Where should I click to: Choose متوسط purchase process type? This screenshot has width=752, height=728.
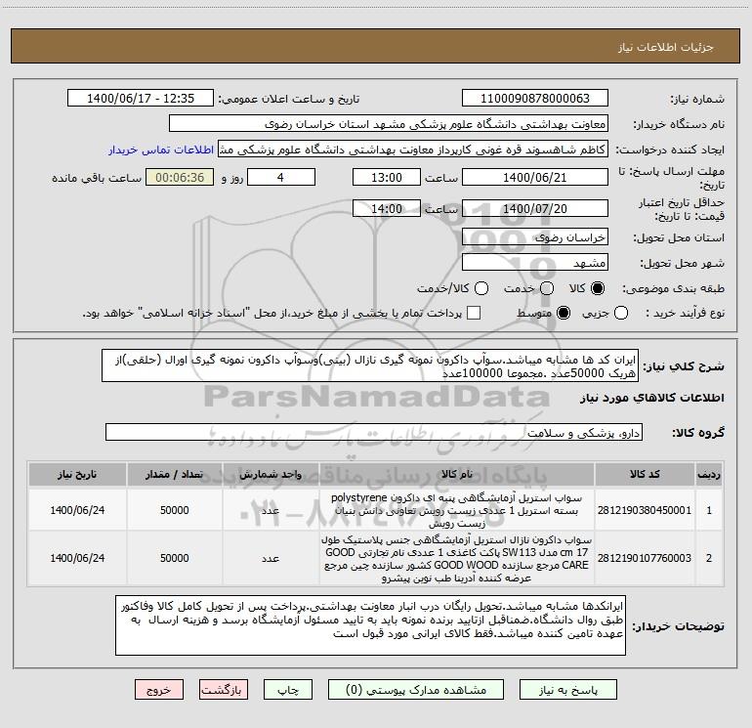(564, 313)
